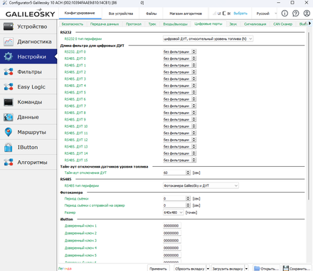
Task: Click the GALILEOSKY logo
Action: (x=30, y=14)
